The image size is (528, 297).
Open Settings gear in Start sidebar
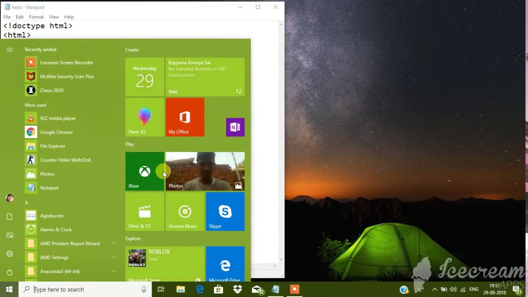tap(9, 254)
